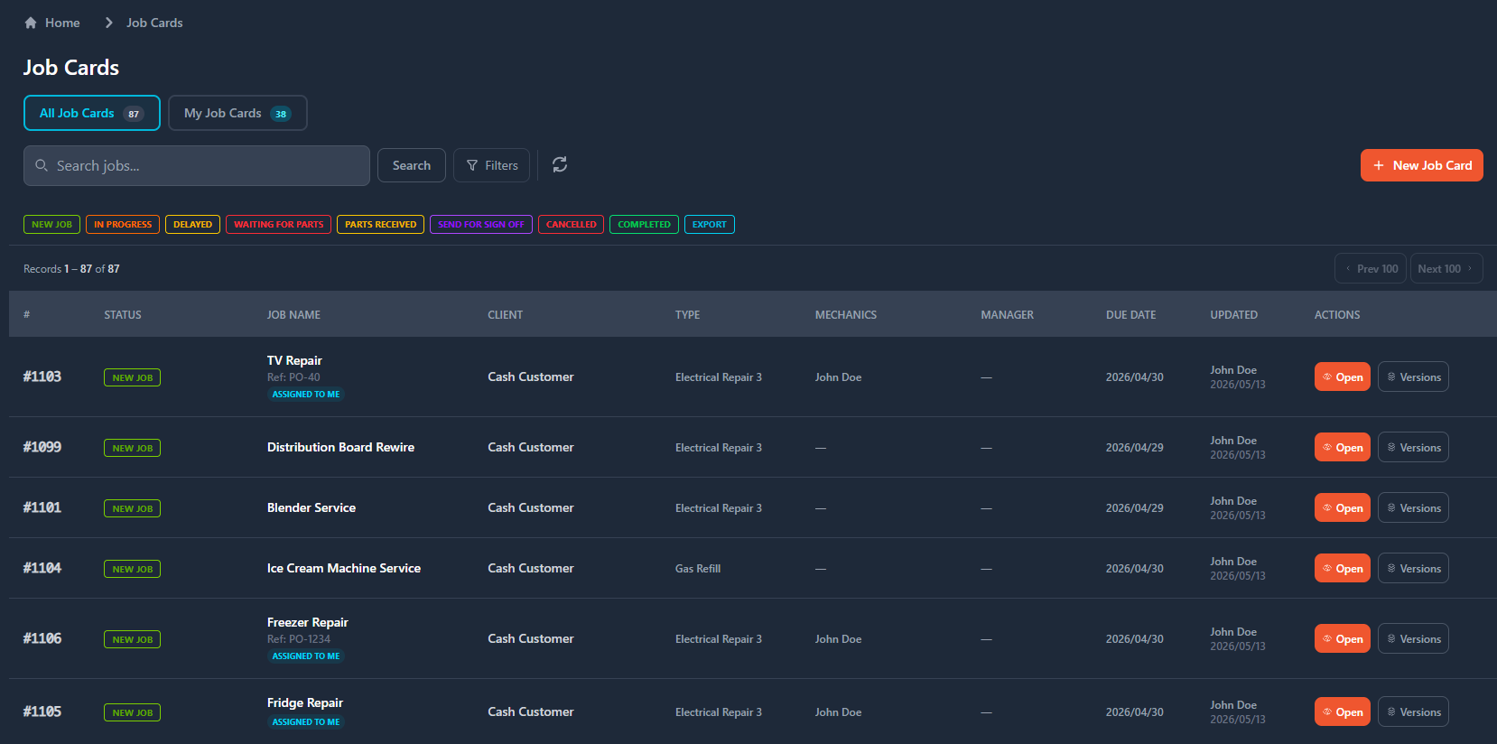Switch to the All Job Cards tab

(92, 113)
